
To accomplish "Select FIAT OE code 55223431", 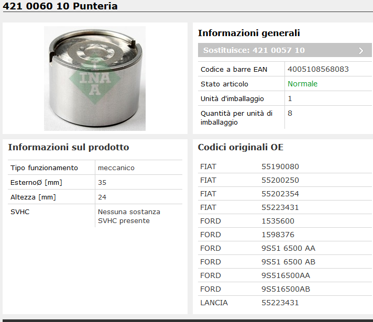I will (280, 207).
